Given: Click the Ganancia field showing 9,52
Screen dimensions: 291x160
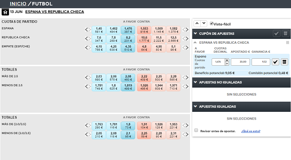Looking at the screenshot, I should pyautogui.click(x=261, y=62).
